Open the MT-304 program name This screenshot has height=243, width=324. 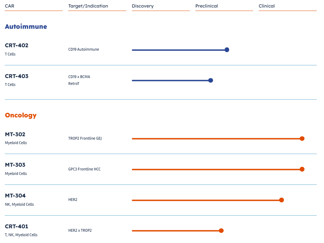(15, 196)
